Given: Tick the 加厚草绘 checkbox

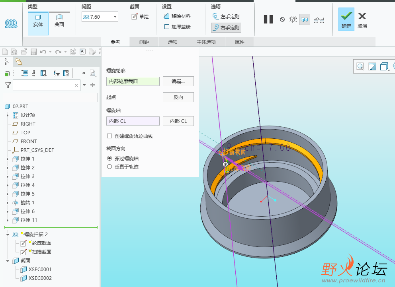Looking at the screenshot, I should 167,27.
